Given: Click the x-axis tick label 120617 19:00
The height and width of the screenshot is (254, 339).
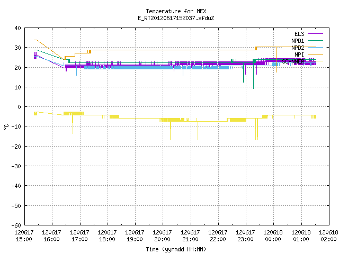Looking at the screenshot, I should (135, 236).
